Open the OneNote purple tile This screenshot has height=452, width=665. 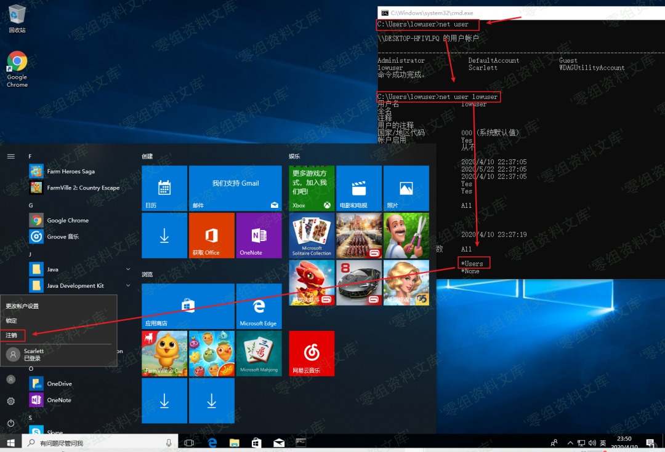tap(259, 235)
